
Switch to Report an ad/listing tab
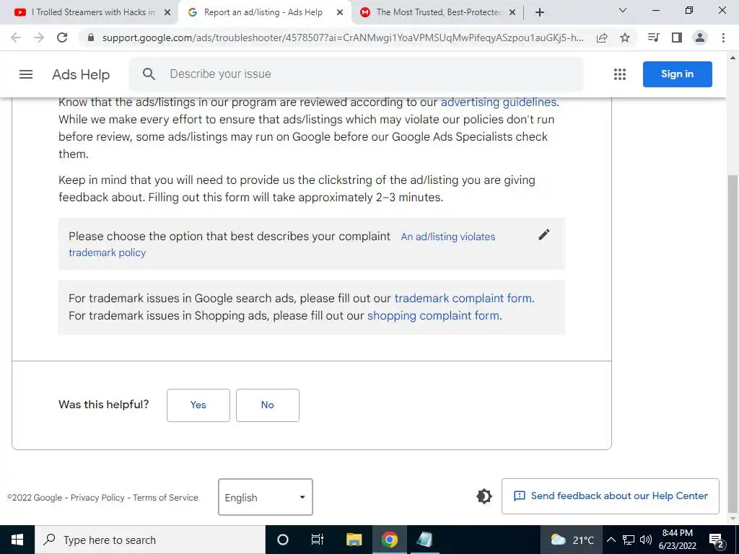tap(264, 13)
